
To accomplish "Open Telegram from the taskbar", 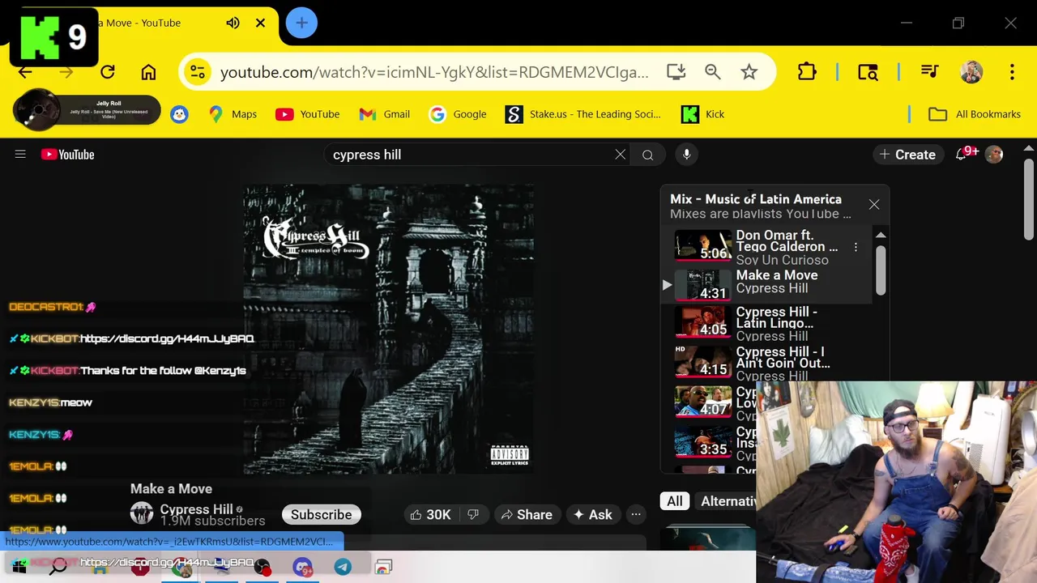I will point(343,567).
